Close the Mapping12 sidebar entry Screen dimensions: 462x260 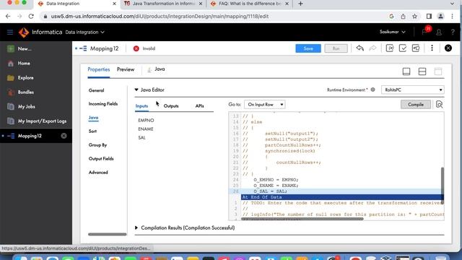click(x=64, y=136)
